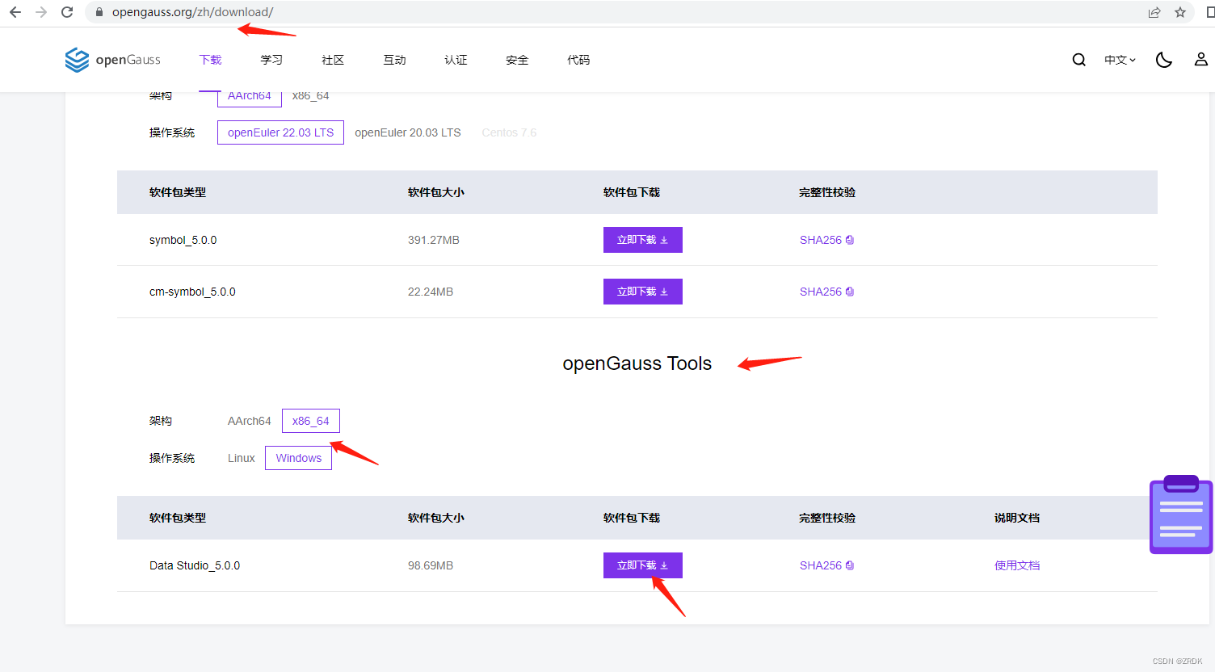
Task: Go back with the browser back arrow
Action: pyautogui.click(x=15, y=12)
